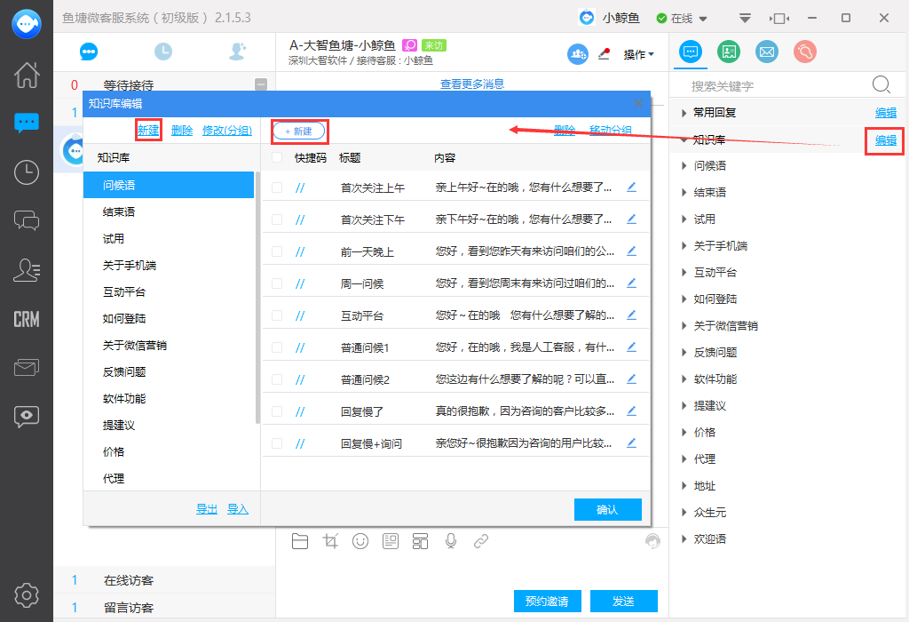Viewport: 909px width, 622px height.
Task: Click the 确认 button
Action: tap(607, 509)
